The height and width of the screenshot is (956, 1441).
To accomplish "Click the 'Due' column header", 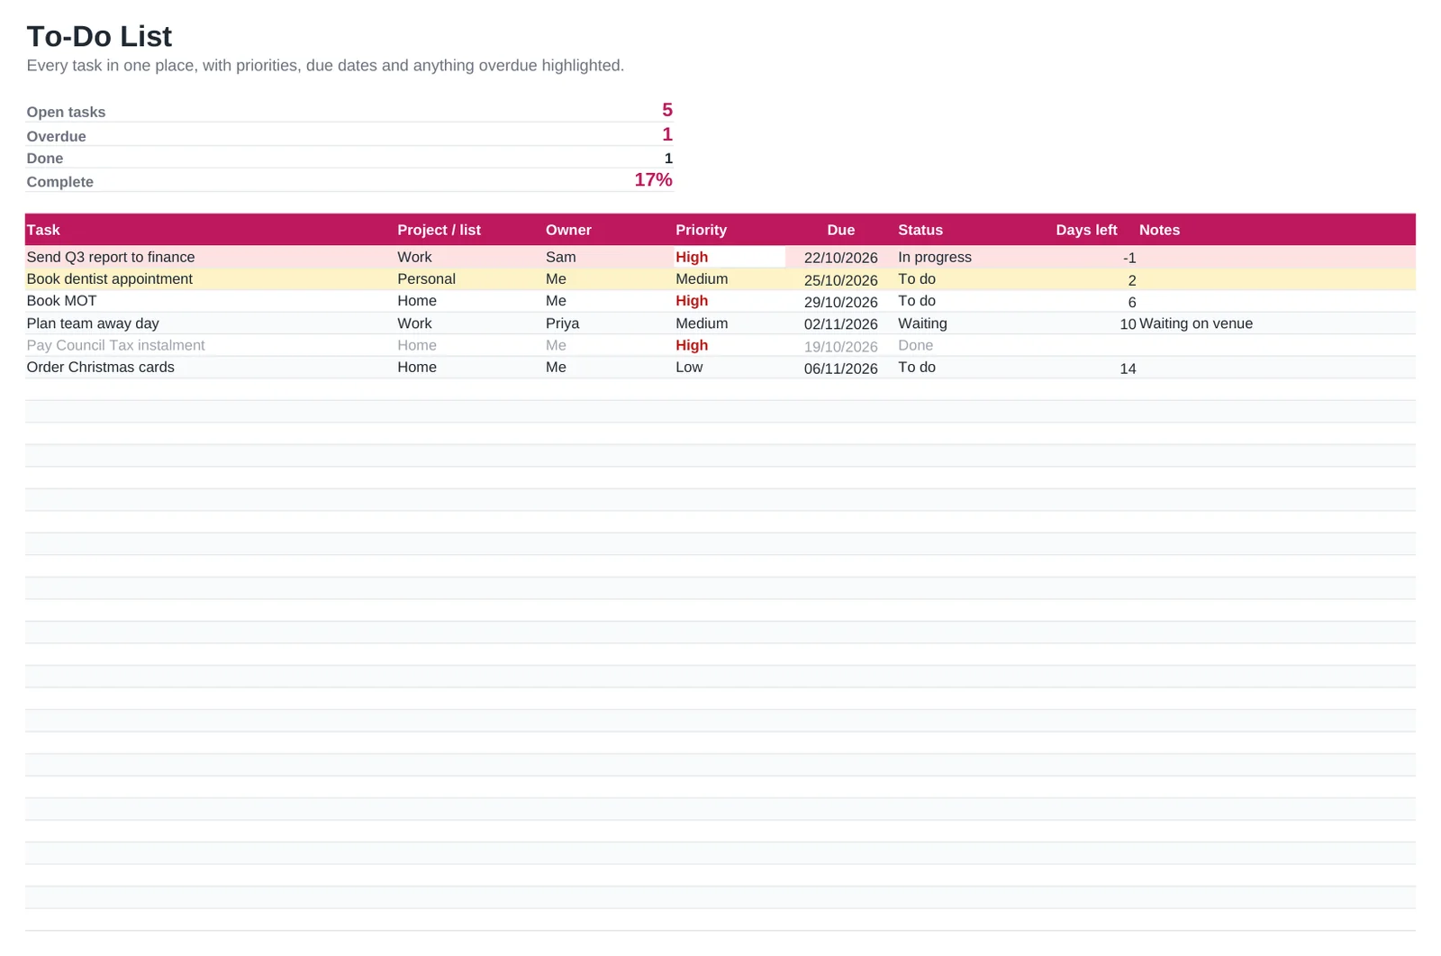I will 840,230.
